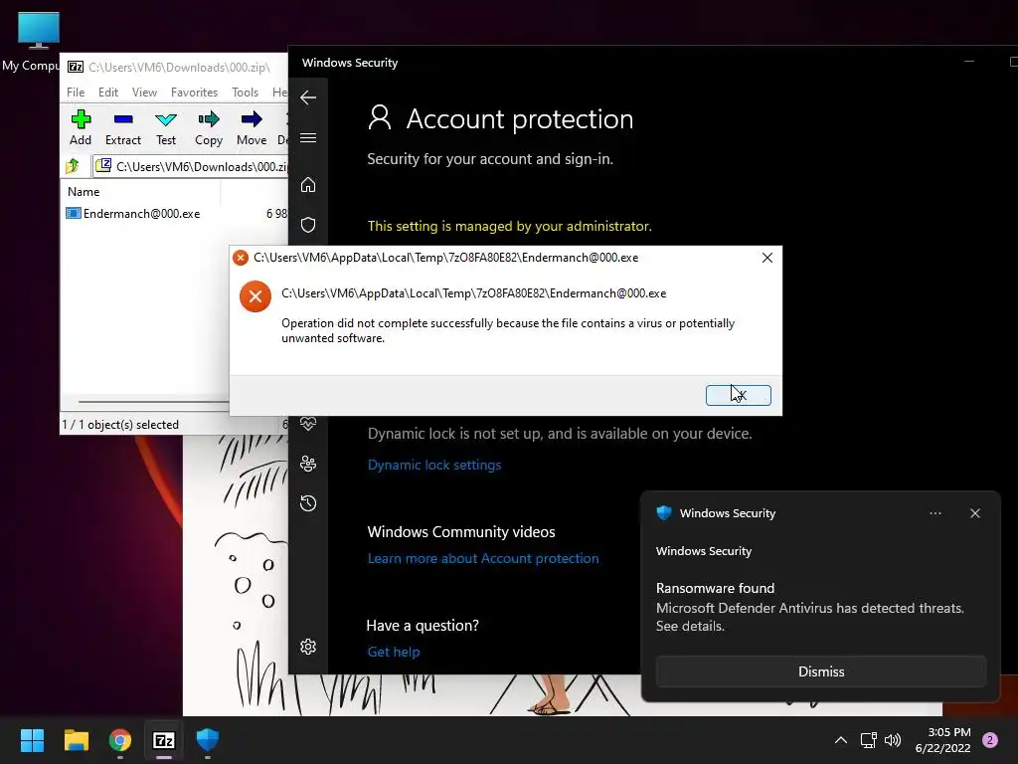1018x764 pixels.
Task: Open Home in Windows Security sidebar
Action: [308, 185]
